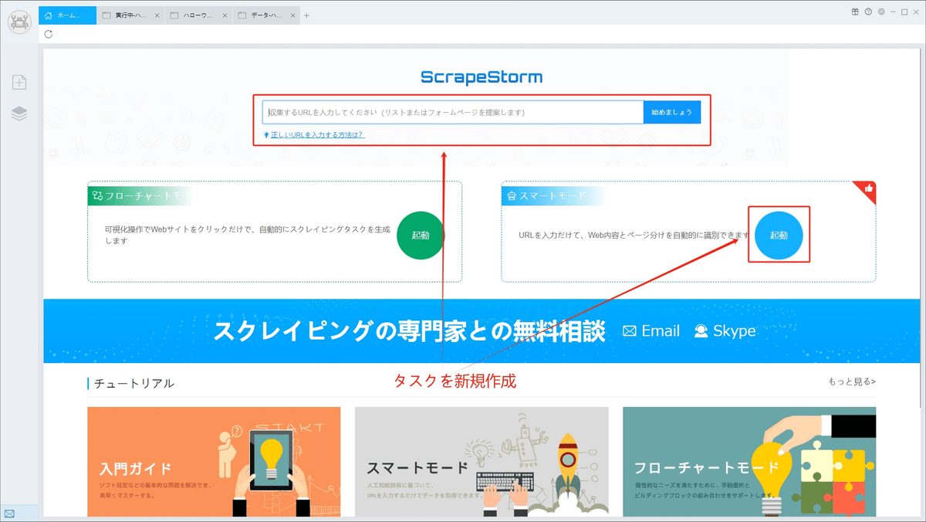Click the 始めましょう button
This screenshot has width=926, height=522.
pos(672,112)
